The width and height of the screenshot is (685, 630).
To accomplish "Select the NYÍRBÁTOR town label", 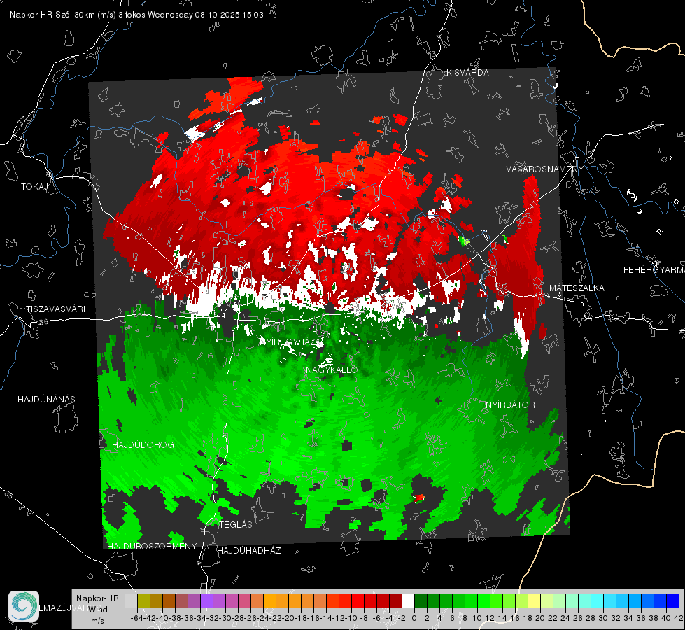I will click(510, 405).
